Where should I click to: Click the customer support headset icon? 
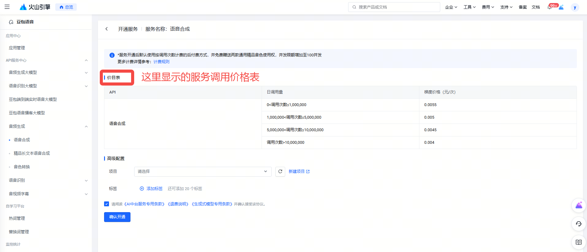[578, 224]
